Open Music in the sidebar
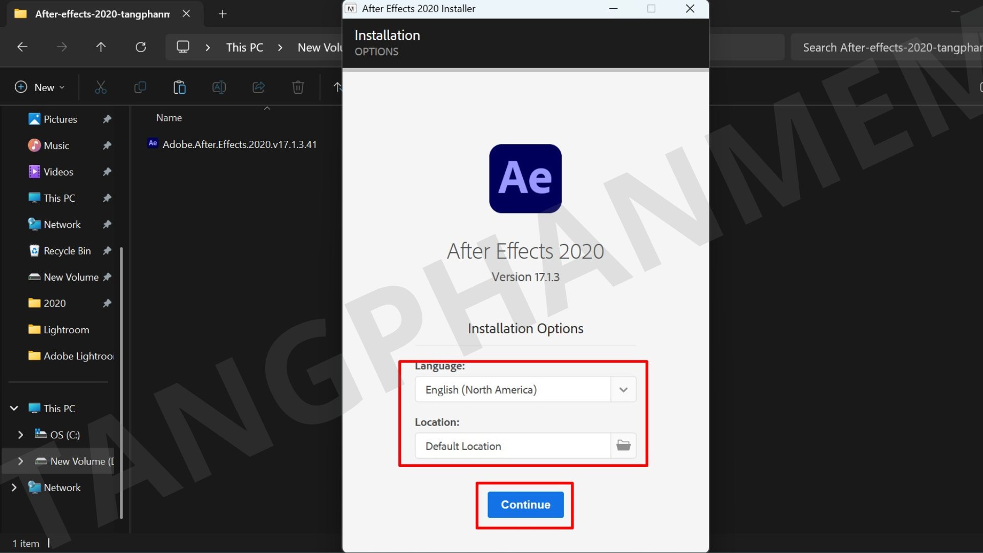Image resolution: width=983 pixels, height=553 pixels. click(56, 145)
